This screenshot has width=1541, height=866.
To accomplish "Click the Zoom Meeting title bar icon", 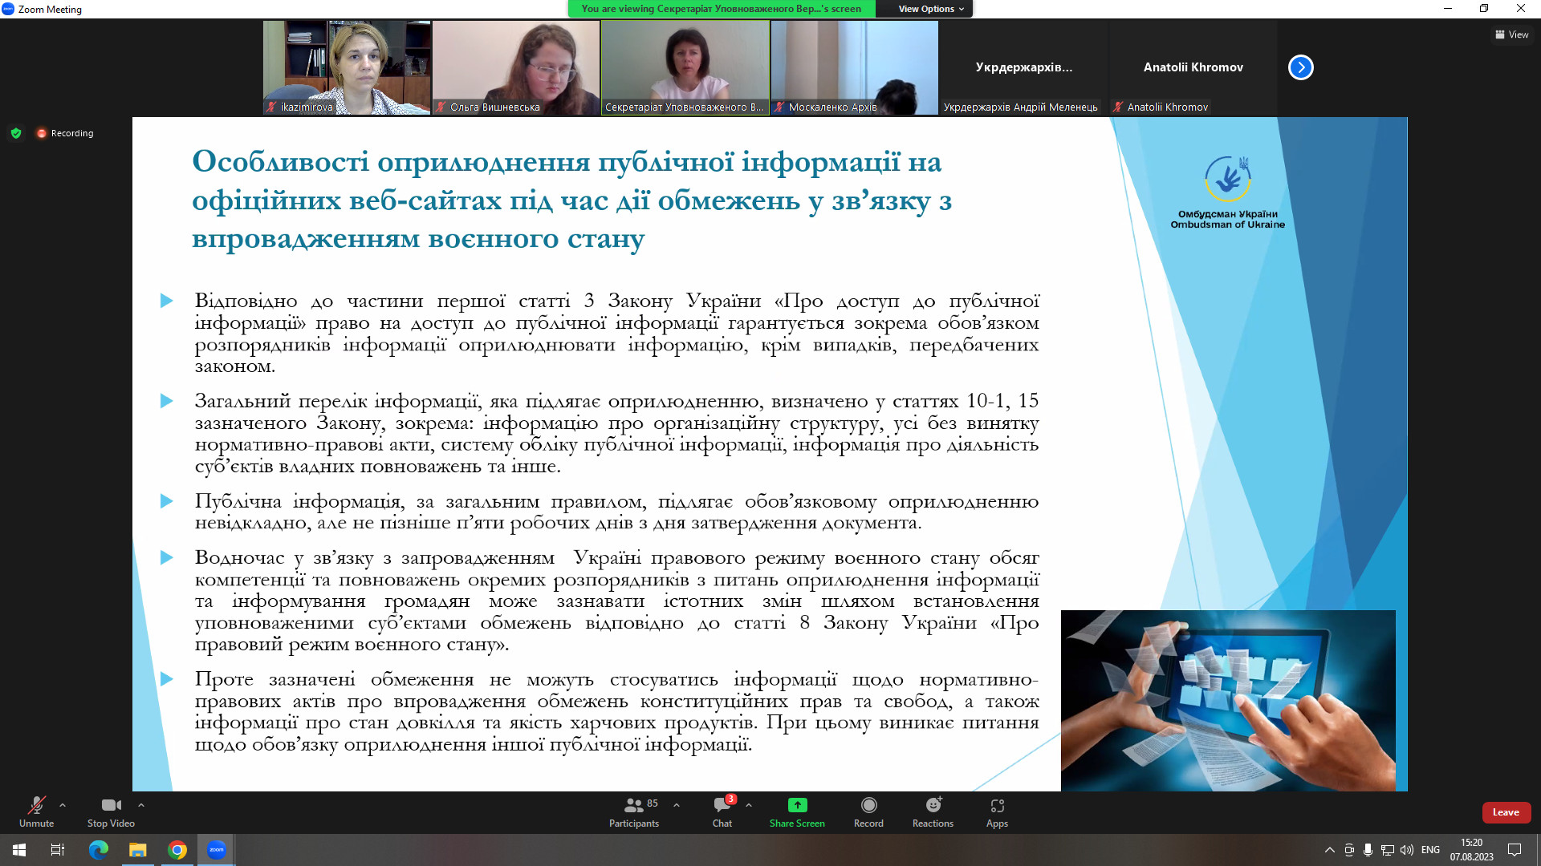I will (x=8, y=9).
